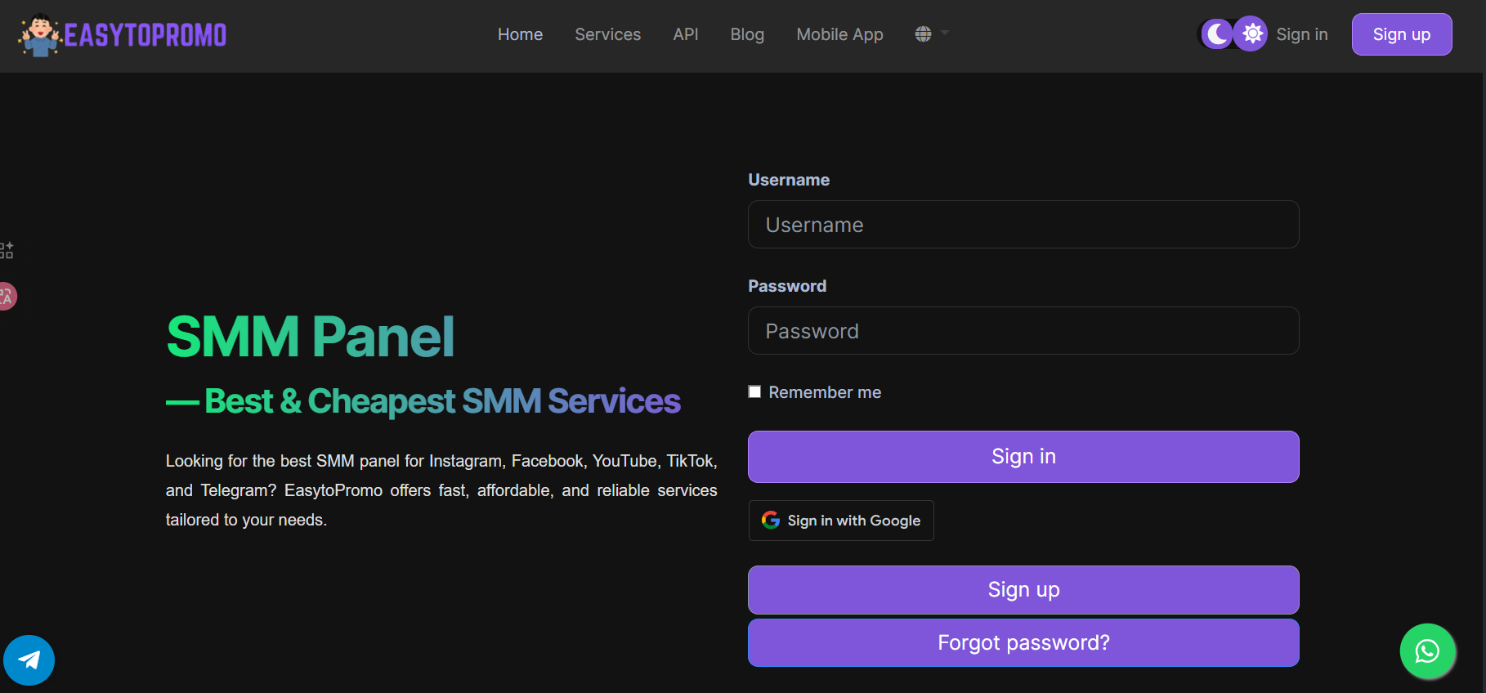Click the Sign up button in header

pyautogui.click(x=1401, y=34)
